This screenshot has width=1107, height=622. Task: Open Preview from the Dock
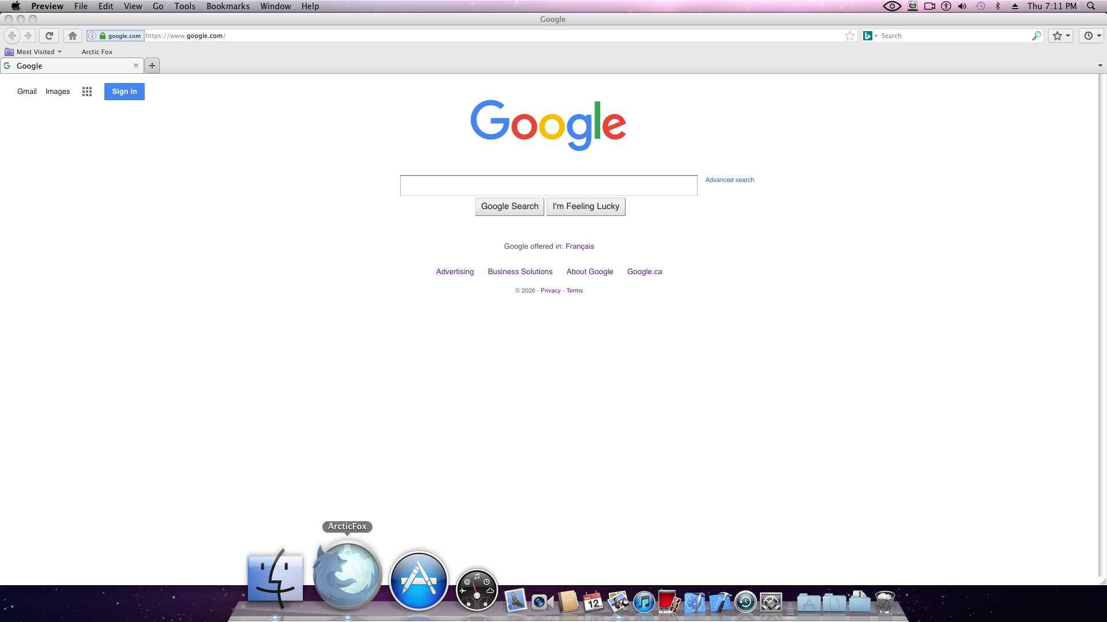tap(619, 602)
